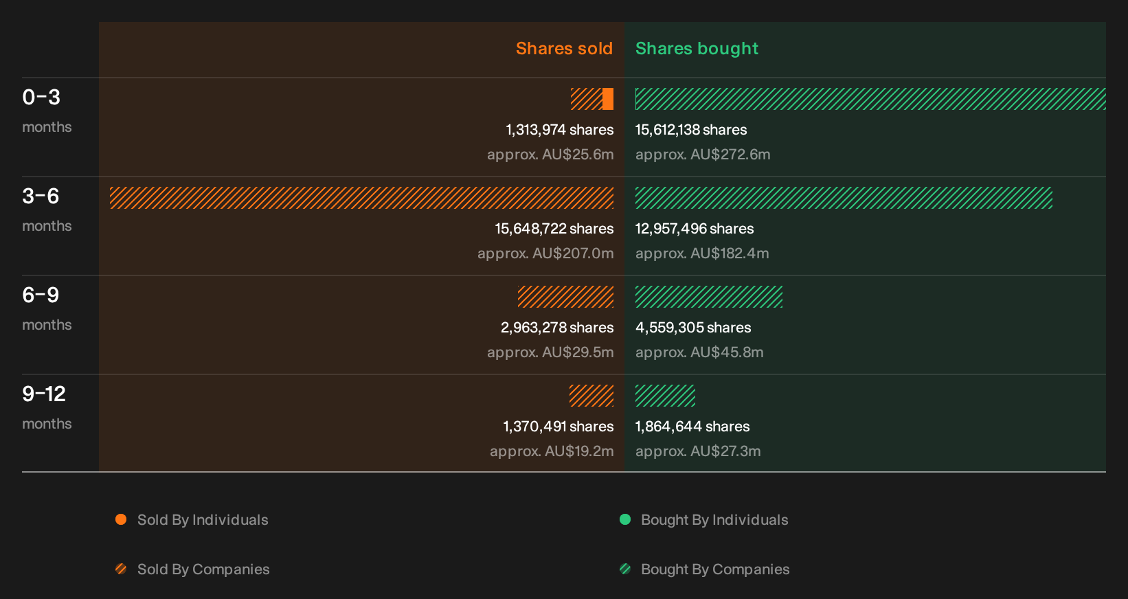
Task: Click the Shares bought column header
Action: point(697,49)
